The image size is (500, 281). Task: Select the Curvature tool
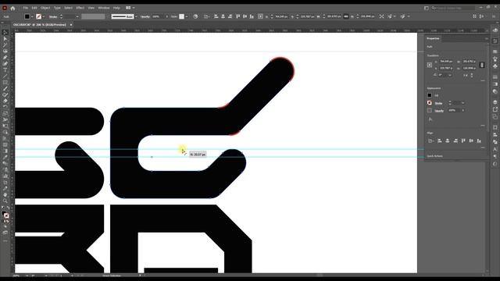[5, 64]
